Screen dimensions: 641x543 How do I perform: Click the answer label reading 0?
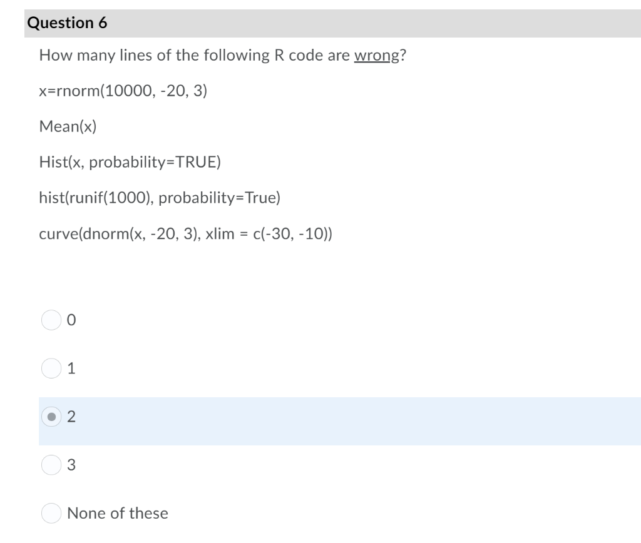pyautogui.click(x=70, y=320)
